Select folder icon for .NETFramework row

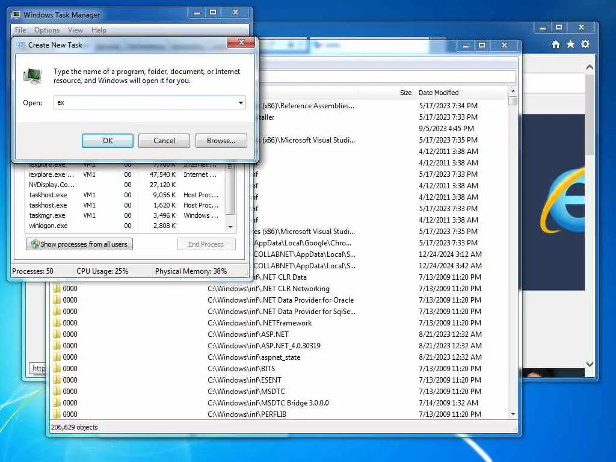57,322
